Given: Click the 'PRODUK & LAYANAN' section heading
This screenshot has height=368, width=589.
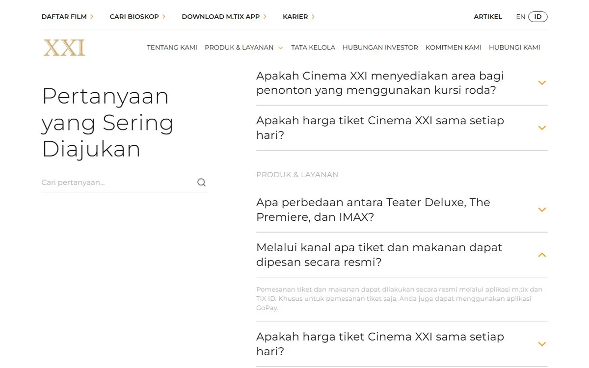Looking at the screenshot, I should click(x=297, y=175).
